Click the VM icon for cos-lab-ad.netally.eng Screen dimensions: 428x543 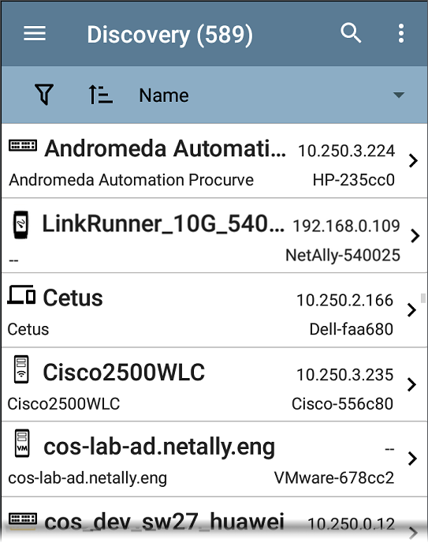click(x=22, y=444)
